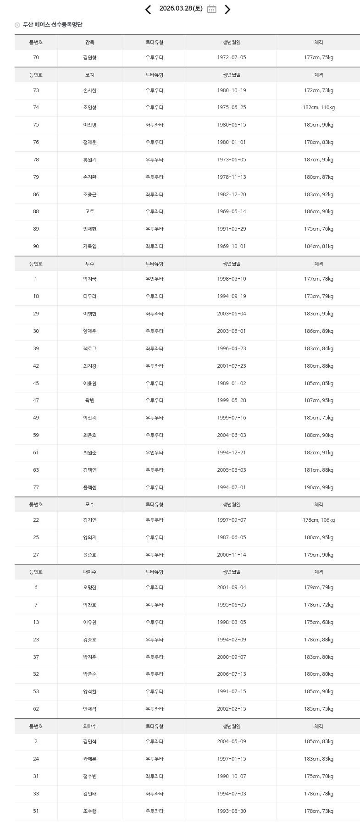
Task: Click the 내야수 section header cell
Action: (90, 572)
